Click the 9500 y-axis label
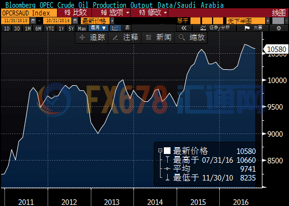The width and height of the screenshot is (289, 206). [275, 107]
